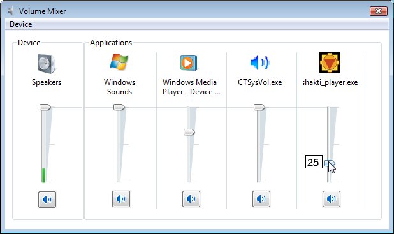Click the Windows Media Player - Device label

191,87
